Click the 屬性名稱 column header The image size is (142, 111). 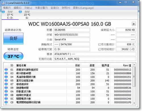click(41, 66)
